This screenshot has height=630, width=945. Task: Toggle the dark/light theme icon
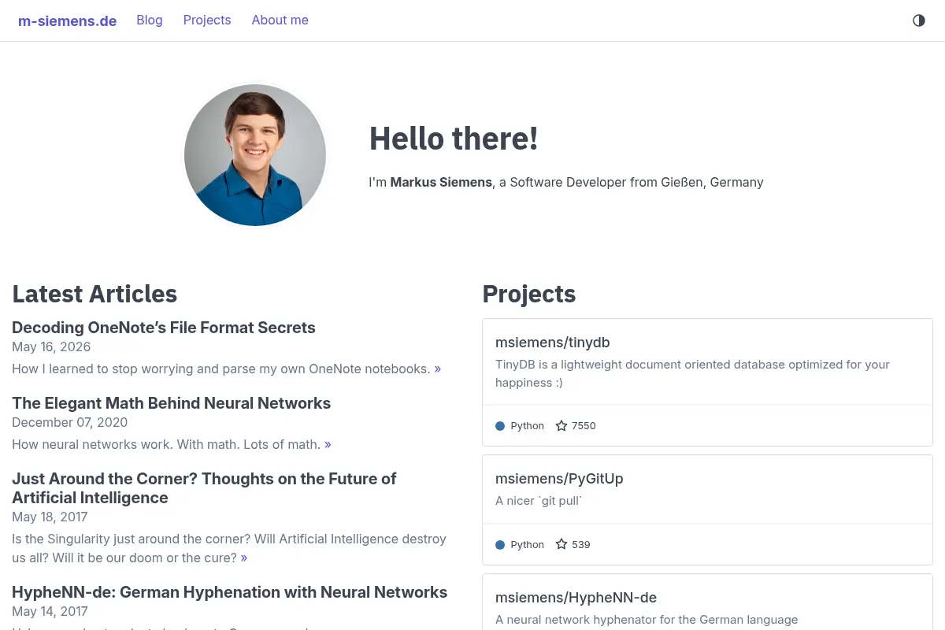(x=918, y=20)
